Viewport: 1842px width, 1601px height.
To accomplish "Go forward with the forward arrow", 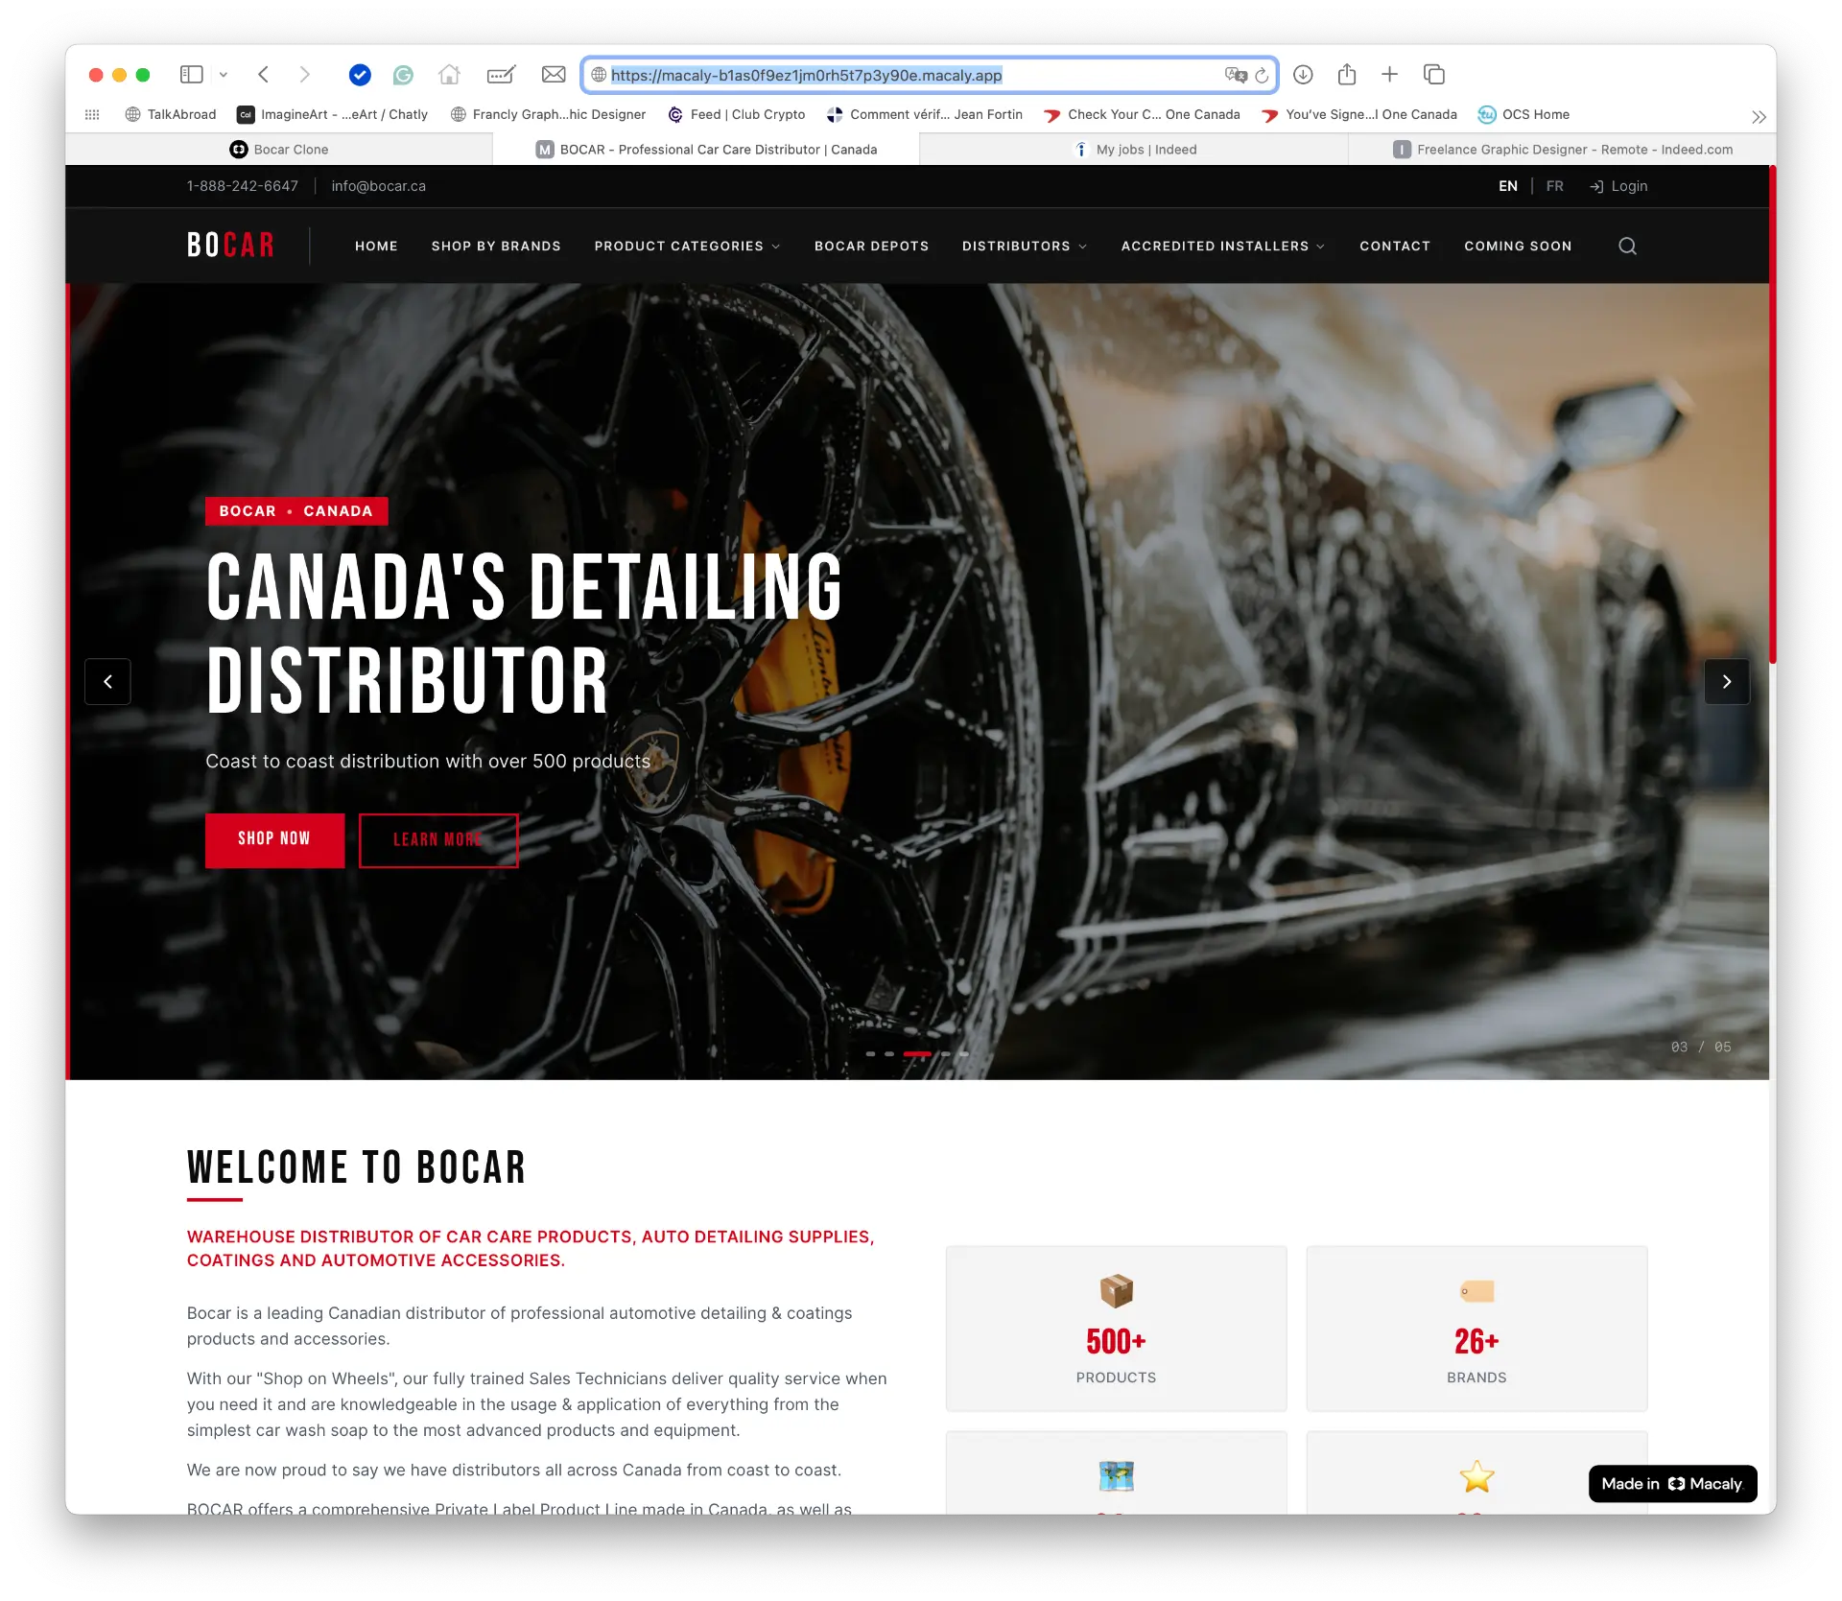I will (305, 74).
